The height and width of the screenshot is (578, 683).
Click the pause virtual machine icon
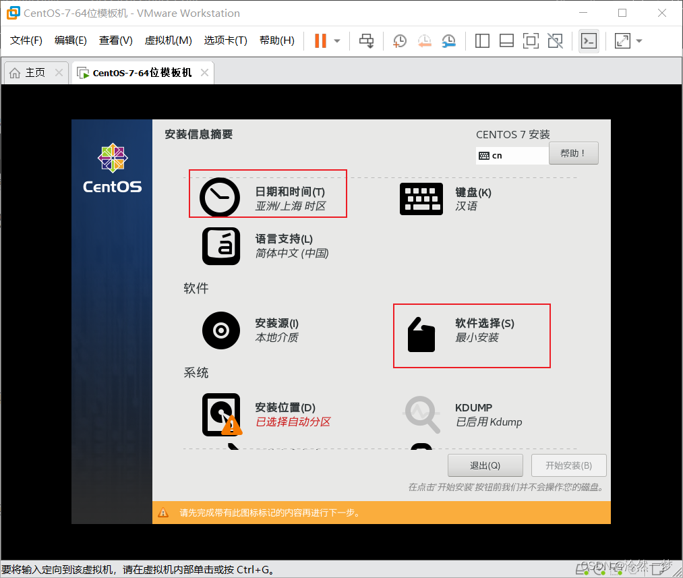click(x=320, y=41)
